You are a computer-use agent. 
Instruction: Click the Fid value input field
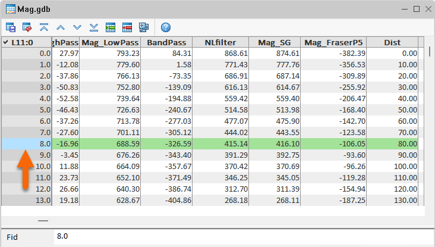[x=238, y=237]
